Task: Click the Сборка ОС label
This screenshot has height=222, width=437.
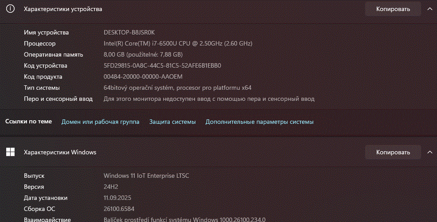Action: pyautogui.click(x=39, y=209)
